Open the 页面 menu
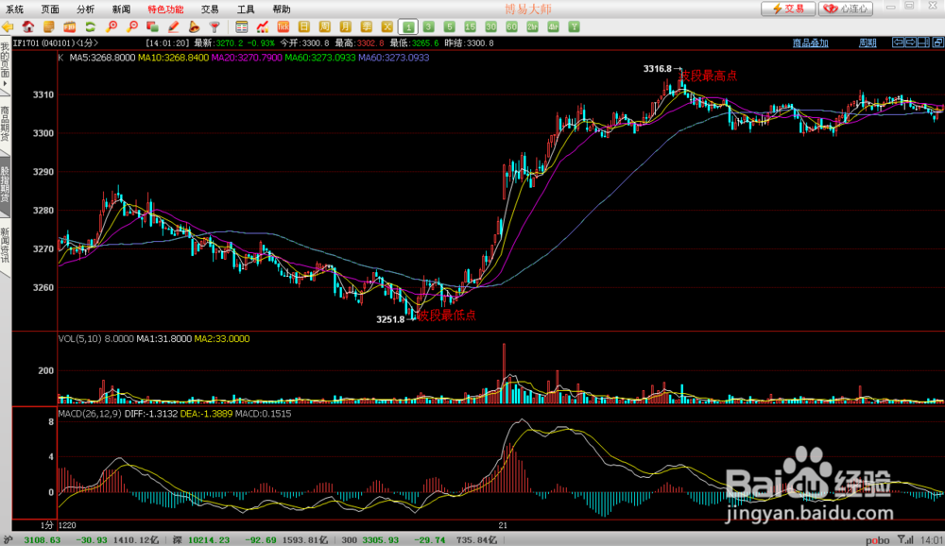945x546 pixels. (50, 9)
